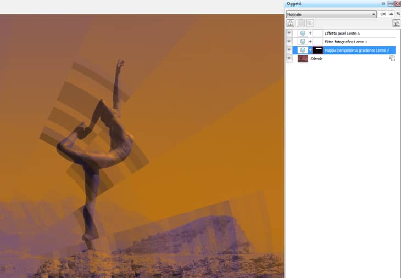The height and width of the screenshot is (278, 401).
Task: Click the plus sign on Filtro fotografico Lente 1
Action: click(310, 42)
